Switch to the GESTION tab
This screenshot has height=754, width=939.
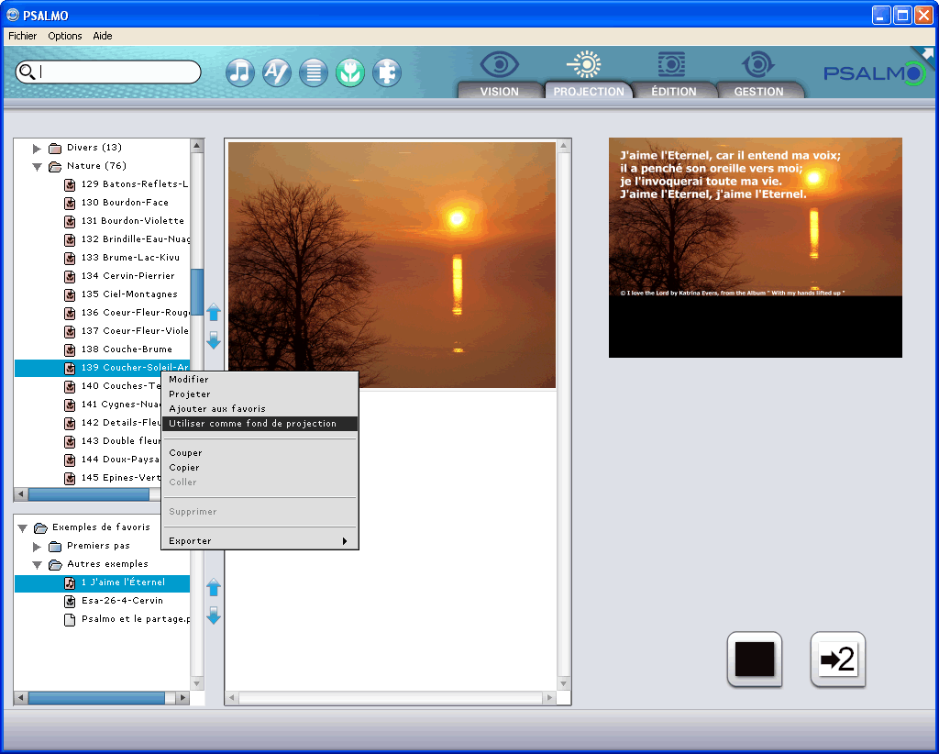point(758,91)
